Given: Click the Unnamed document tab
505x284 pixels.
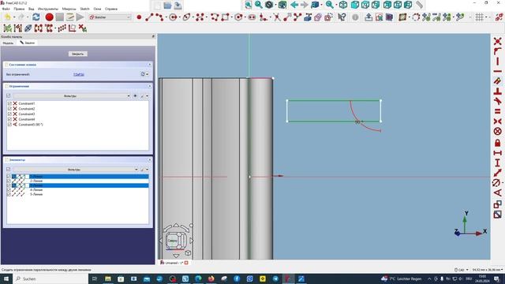Looking at the screenshot, I should pos(174,263).
